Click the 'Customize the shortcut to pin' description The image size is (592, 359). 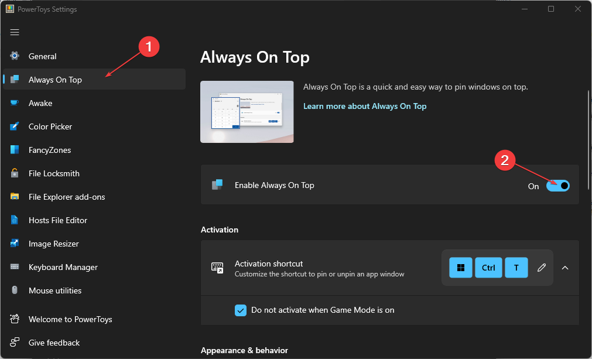319,274
